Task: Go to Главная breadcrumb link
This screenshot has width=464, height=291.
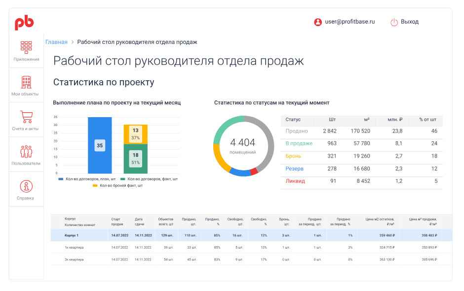Action: coord(56,42)
